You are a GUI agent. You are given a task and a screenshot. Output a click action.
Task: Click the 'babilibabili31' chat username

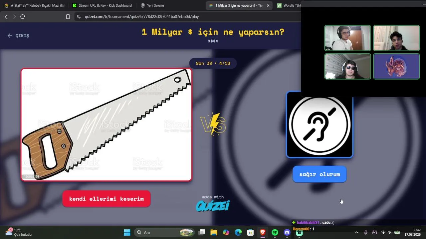point(308,222)
